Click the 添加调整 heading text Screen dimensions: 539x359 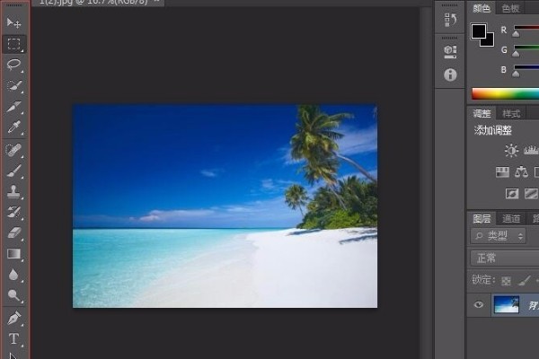point(492,130)
